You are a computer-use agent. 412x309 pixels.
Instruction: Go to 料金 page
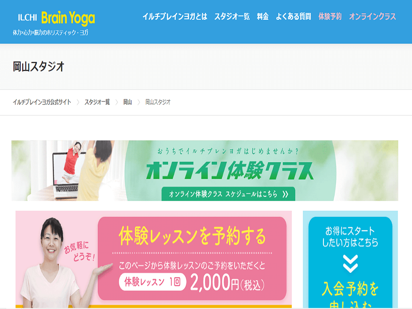point(262,16)
